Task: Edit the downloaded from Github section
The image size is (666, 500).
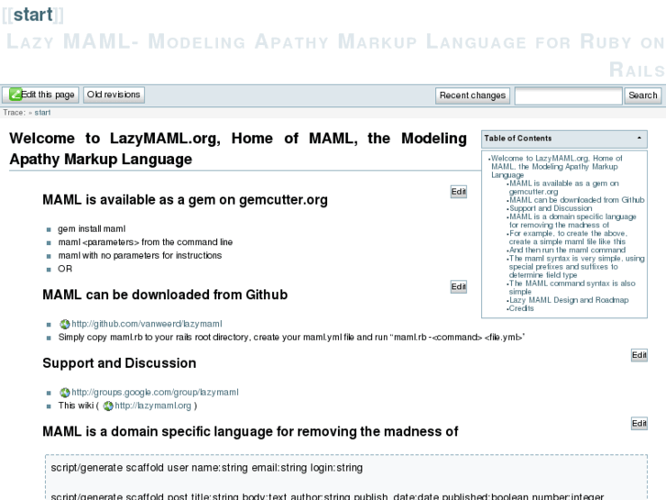Action: click(459, 287)
